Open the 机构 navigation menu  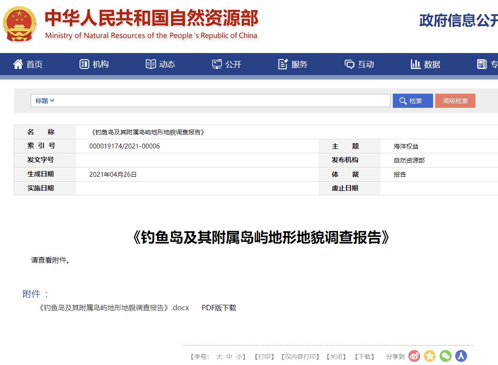pos(94,64)
